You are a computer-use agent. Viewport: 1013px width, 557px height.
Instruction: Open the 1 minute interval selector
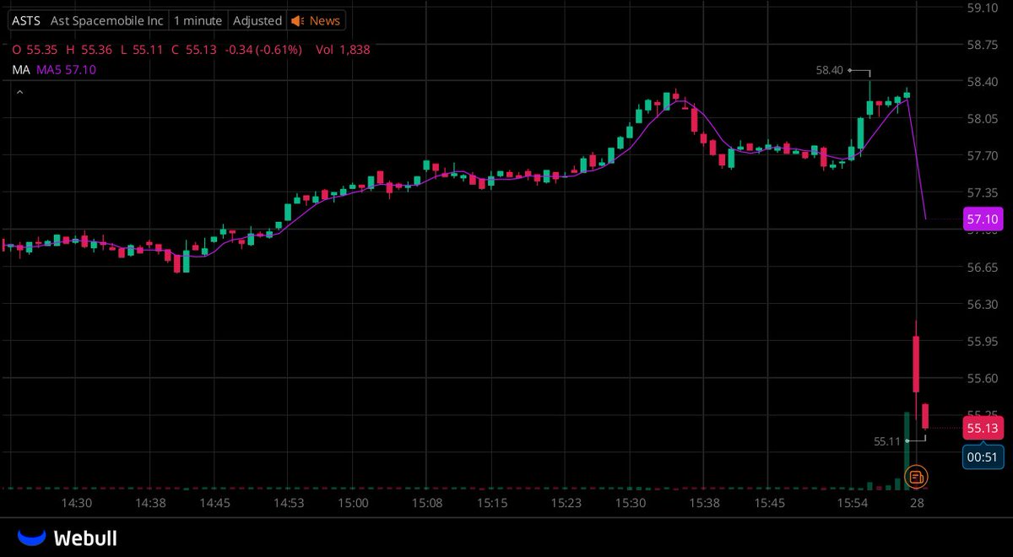[x=198, y=20]
